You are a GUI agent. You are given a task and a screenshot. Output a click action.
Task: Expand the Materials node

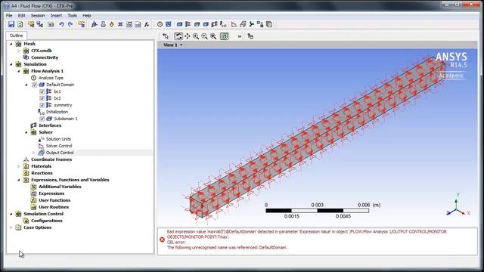18,166
